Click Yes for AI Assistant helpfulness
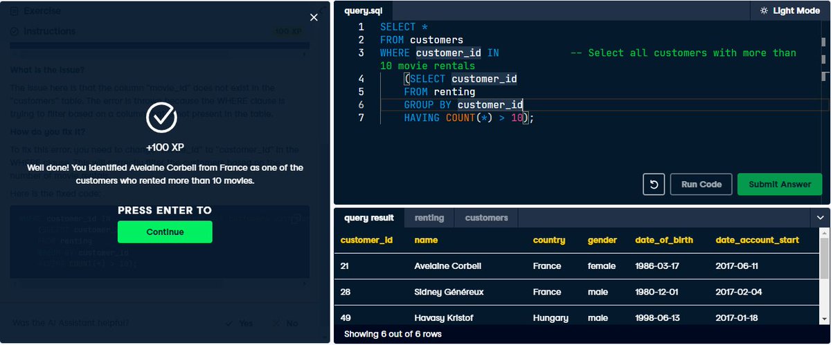The height and width of the screenshot is (345, 831). point(240,323)
